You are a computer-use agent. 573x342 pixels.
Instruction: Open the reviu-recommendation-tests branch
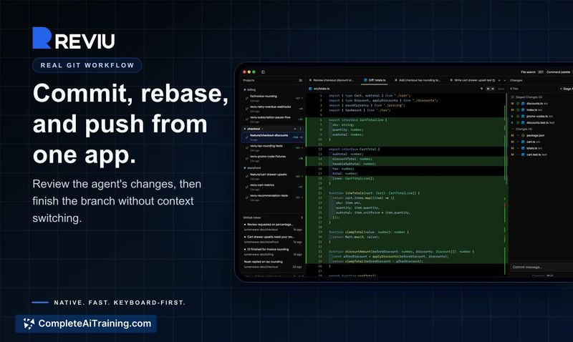(274, 197)
